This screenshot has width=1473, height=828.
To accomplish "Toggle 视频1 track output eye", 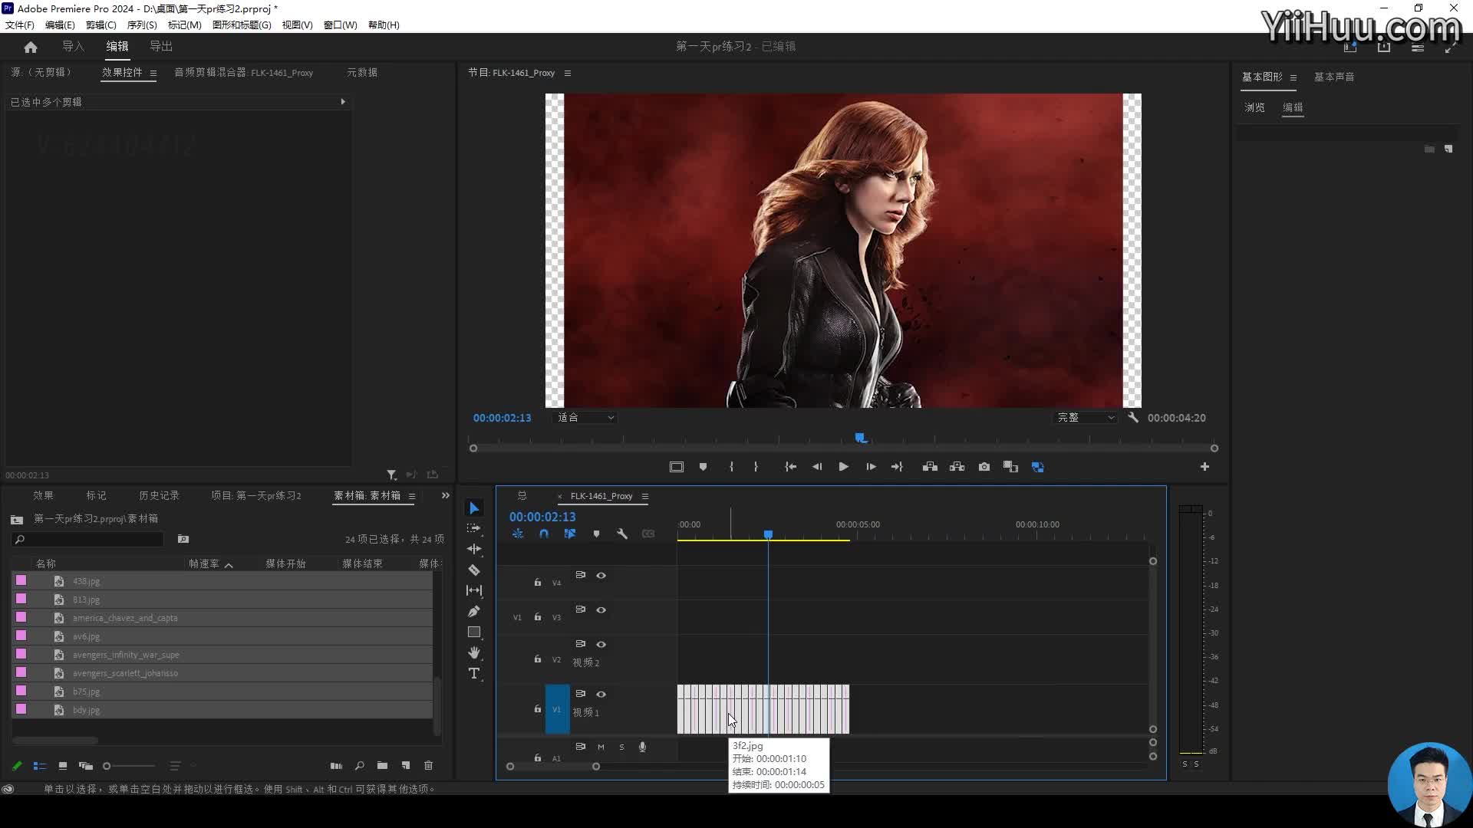I will pos(601,694).
